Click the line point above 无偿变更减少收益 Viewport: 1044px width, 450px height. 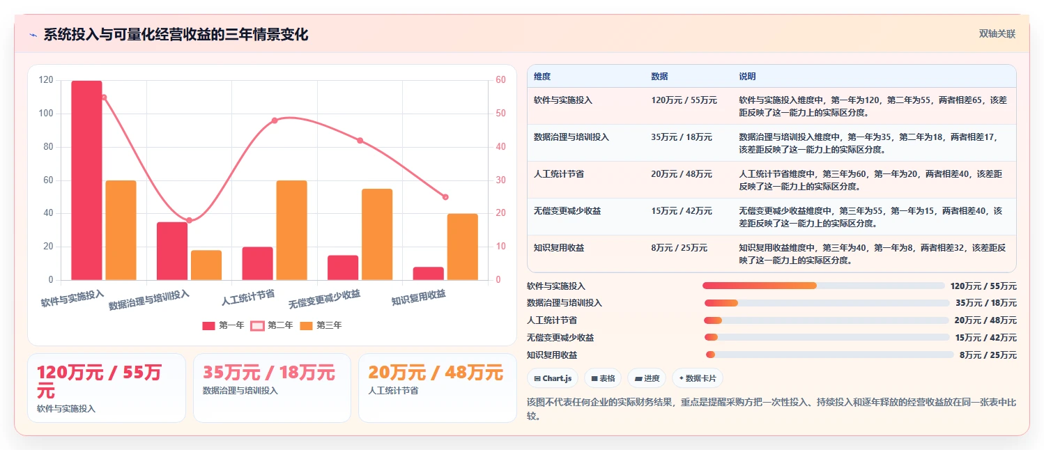point(360,141)
